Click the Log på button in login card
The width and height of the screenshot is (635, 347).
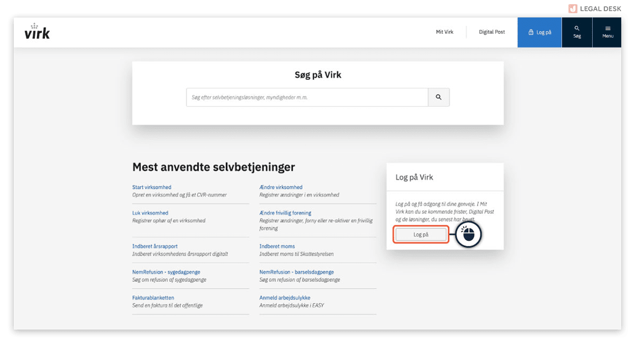click(x=421, y=234)
